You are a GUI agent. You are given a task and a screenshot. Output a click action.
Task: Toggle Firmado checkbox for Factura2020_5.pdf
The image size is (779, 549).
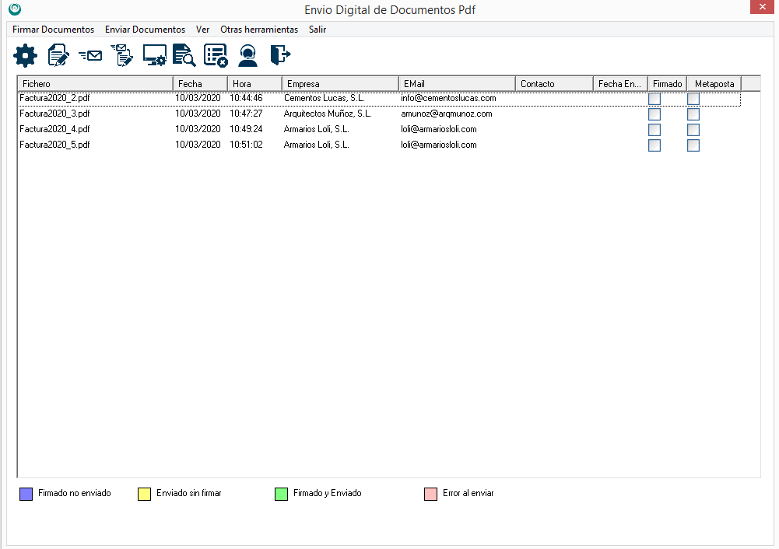tap(654, 145)
